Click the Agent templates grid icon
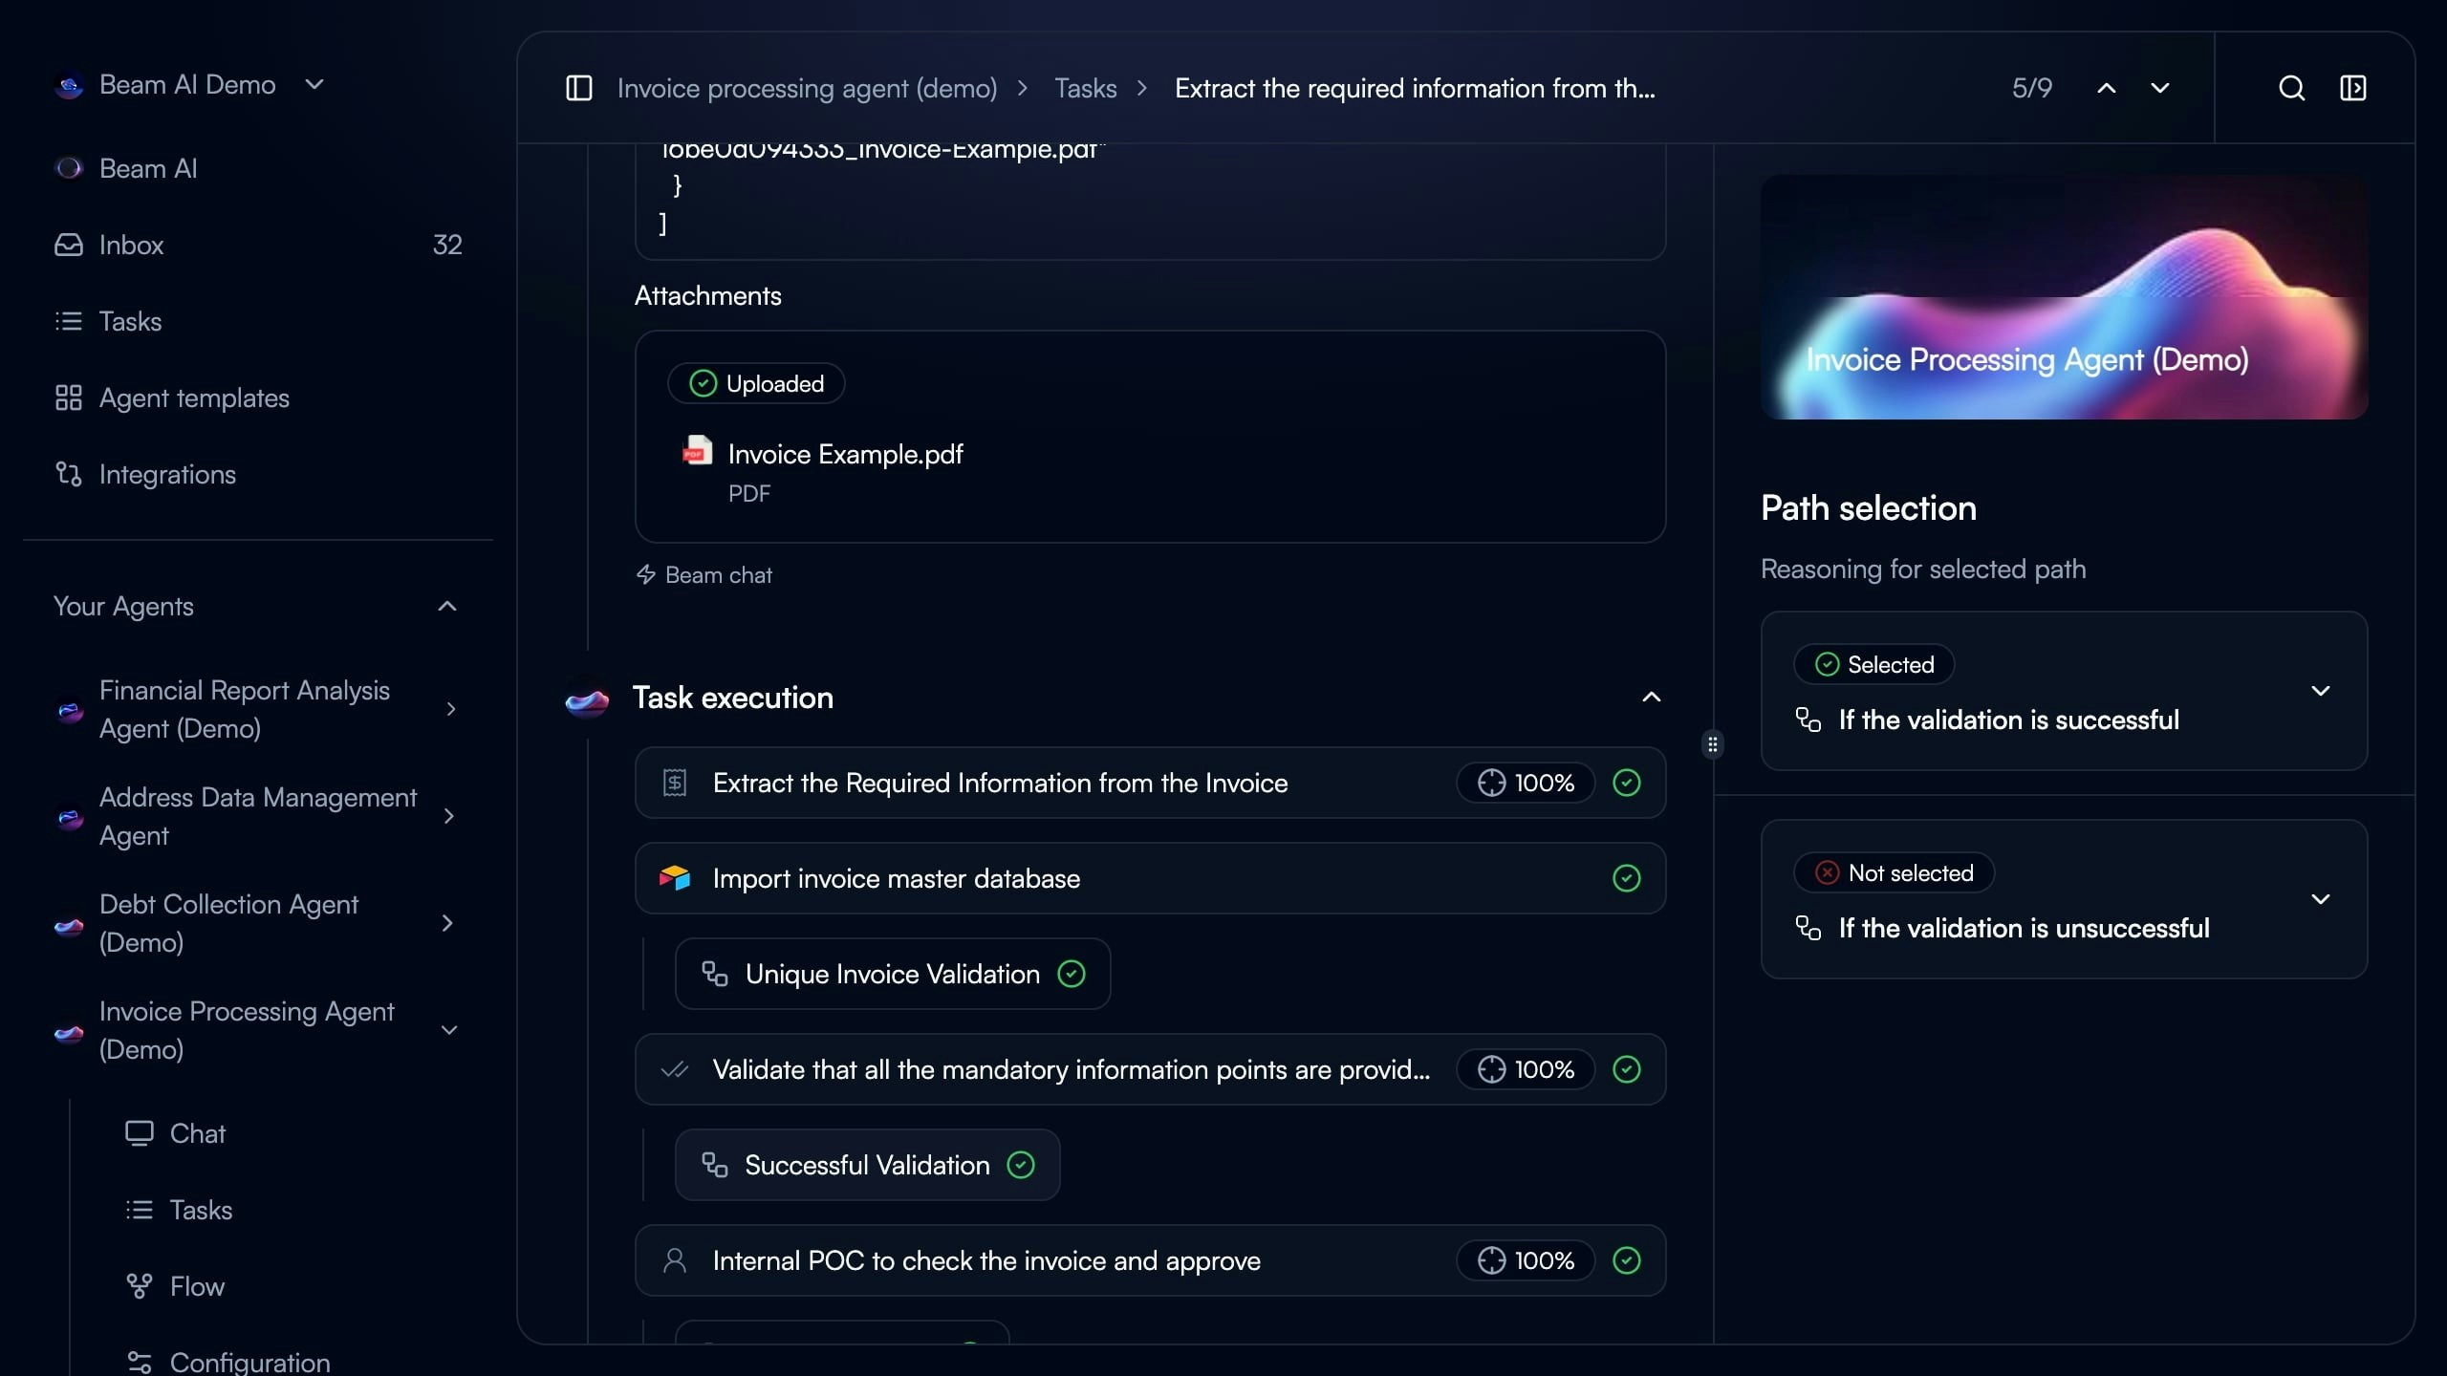This screenshot has height=1376, width=2447. (69, 398)
